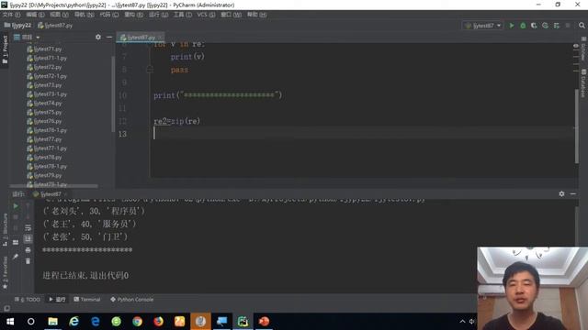Image resolution: width=588 pixels, height=330 pixels.
Task: Start debugging with the green bug icon
Action: tap(523, 26)
